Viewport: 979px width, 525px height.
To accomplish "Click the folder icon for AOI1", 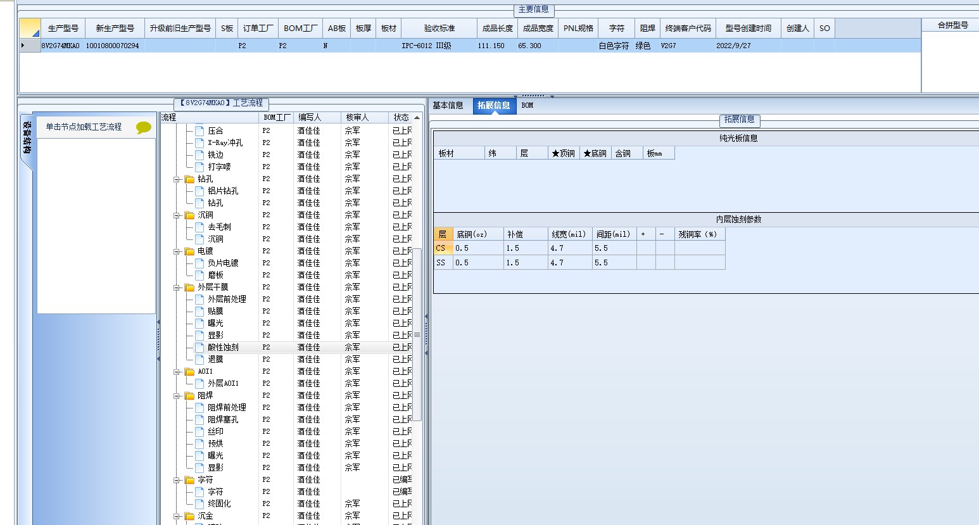I will [x=189, y=372].
